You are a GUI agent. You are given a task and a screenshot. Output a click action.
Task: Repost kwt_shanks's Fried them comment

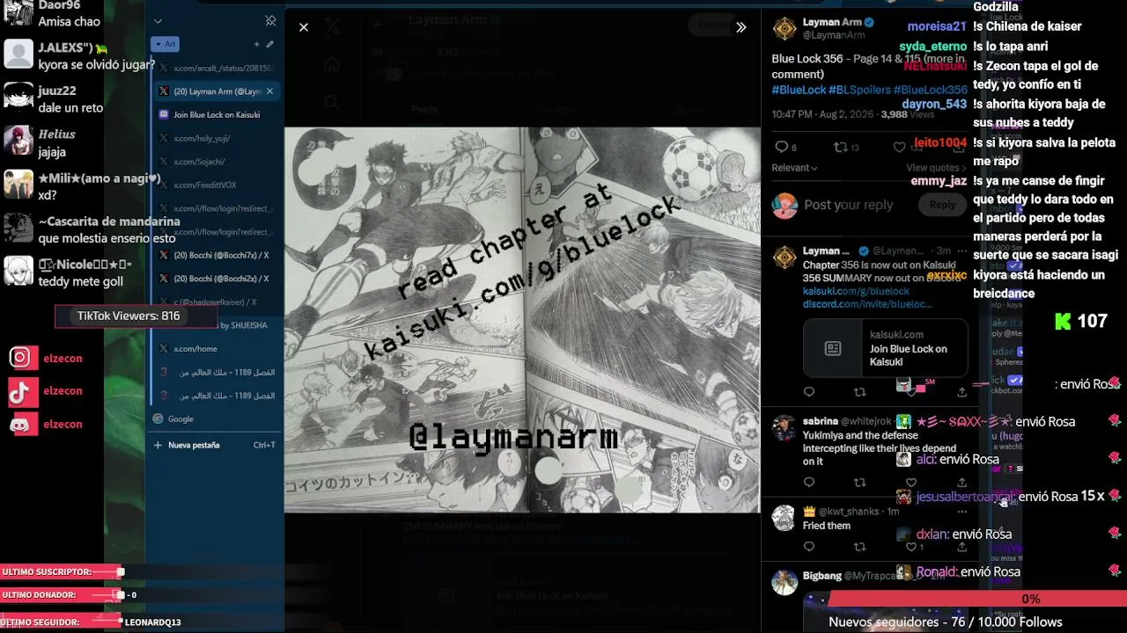(860, 547)
